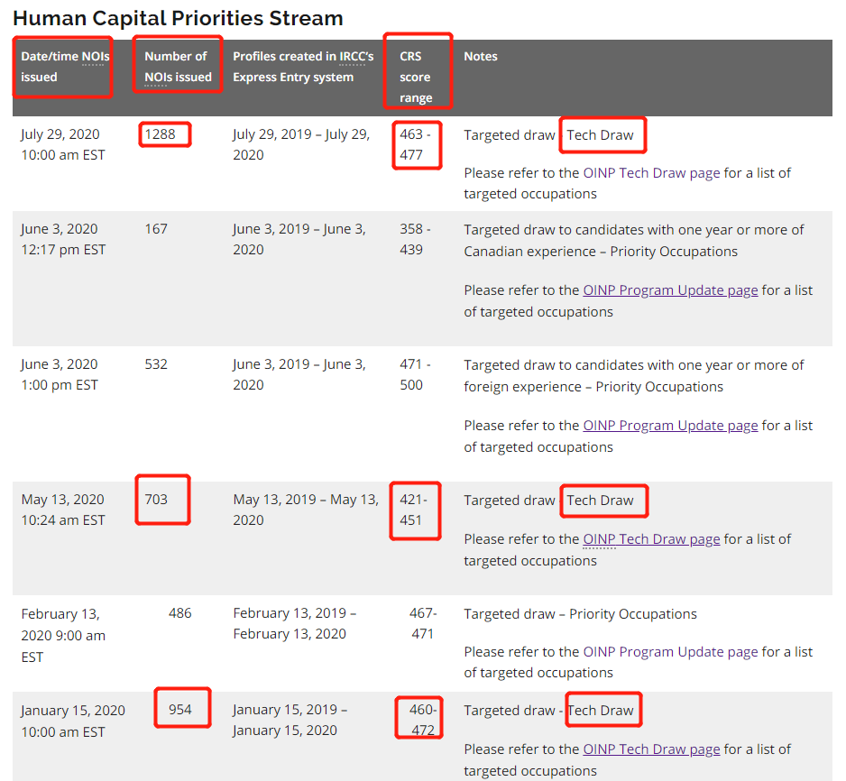Click the 'Human Capital Priorities Stream' heading
The width and height of the screenshot is (846, 781).
(178, 18)
